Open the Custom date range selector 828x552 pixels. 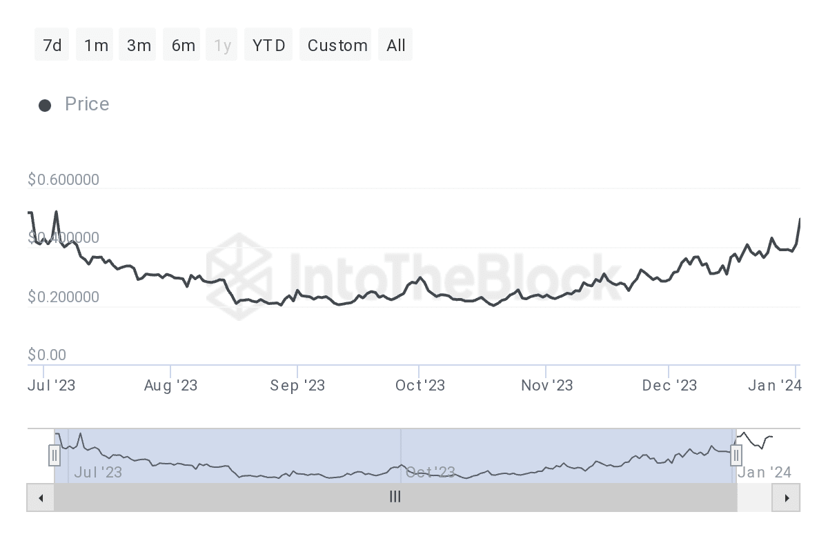[x=335, y=44]
